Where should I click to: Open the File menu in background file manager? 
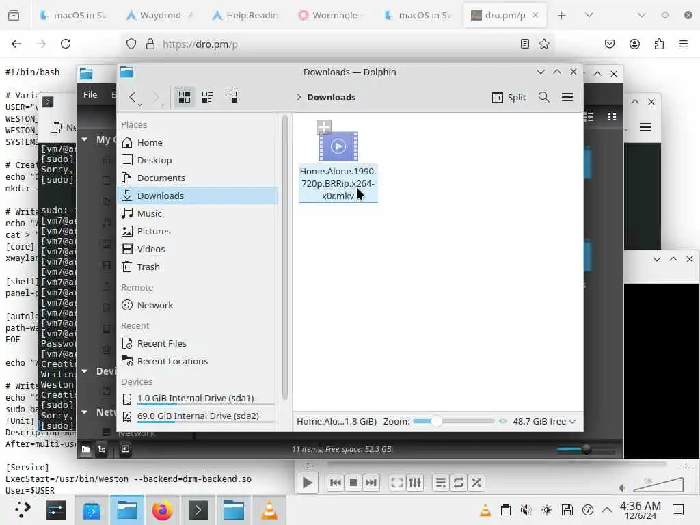coord(90,94)
